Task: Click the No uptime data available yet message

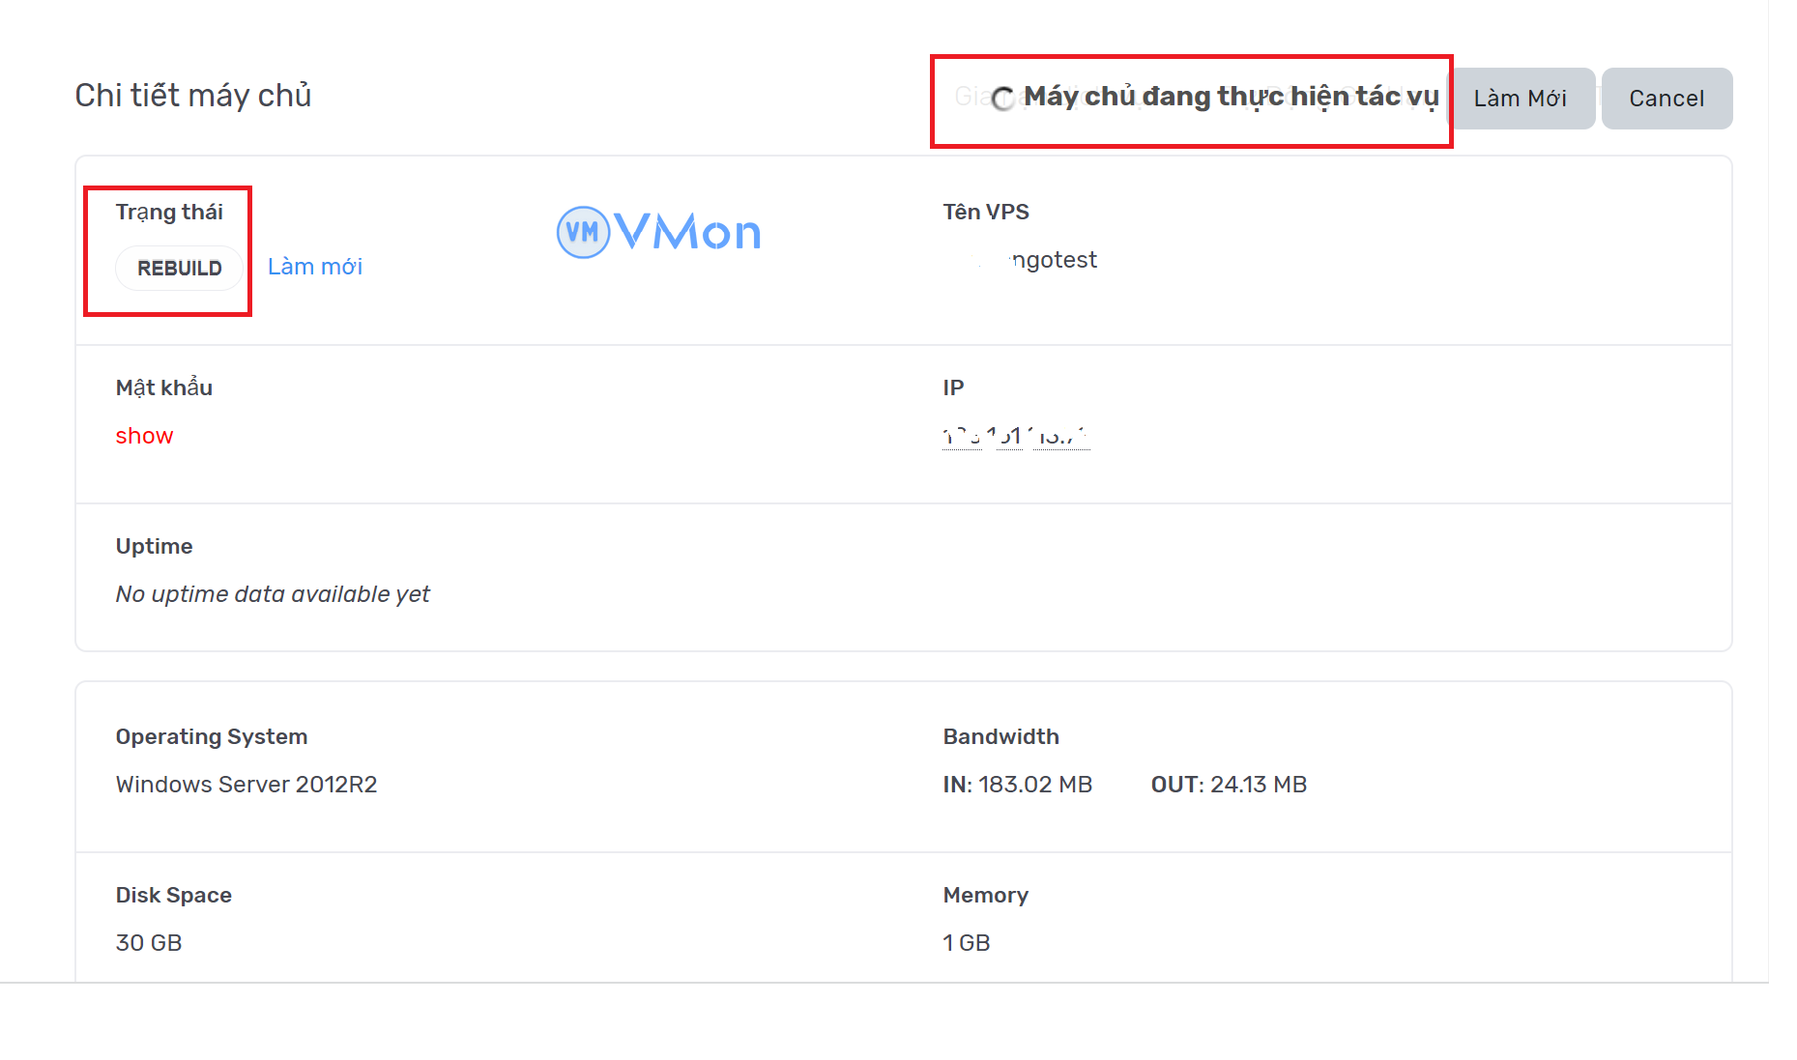Action: click(273, 593)
